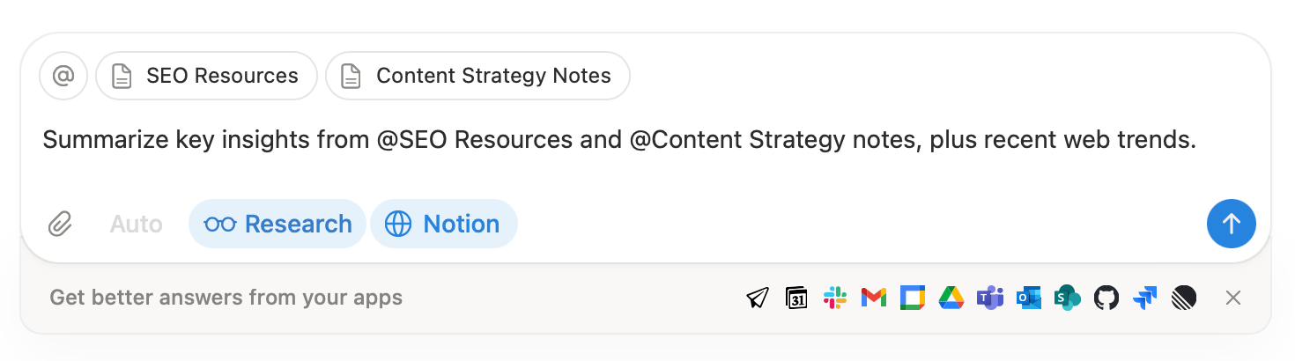
Task: Select the Google Drive app icon
Action: tap(950, 298)
